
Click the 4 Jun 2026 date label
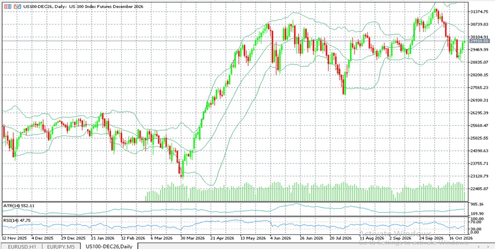coord(281,238)
